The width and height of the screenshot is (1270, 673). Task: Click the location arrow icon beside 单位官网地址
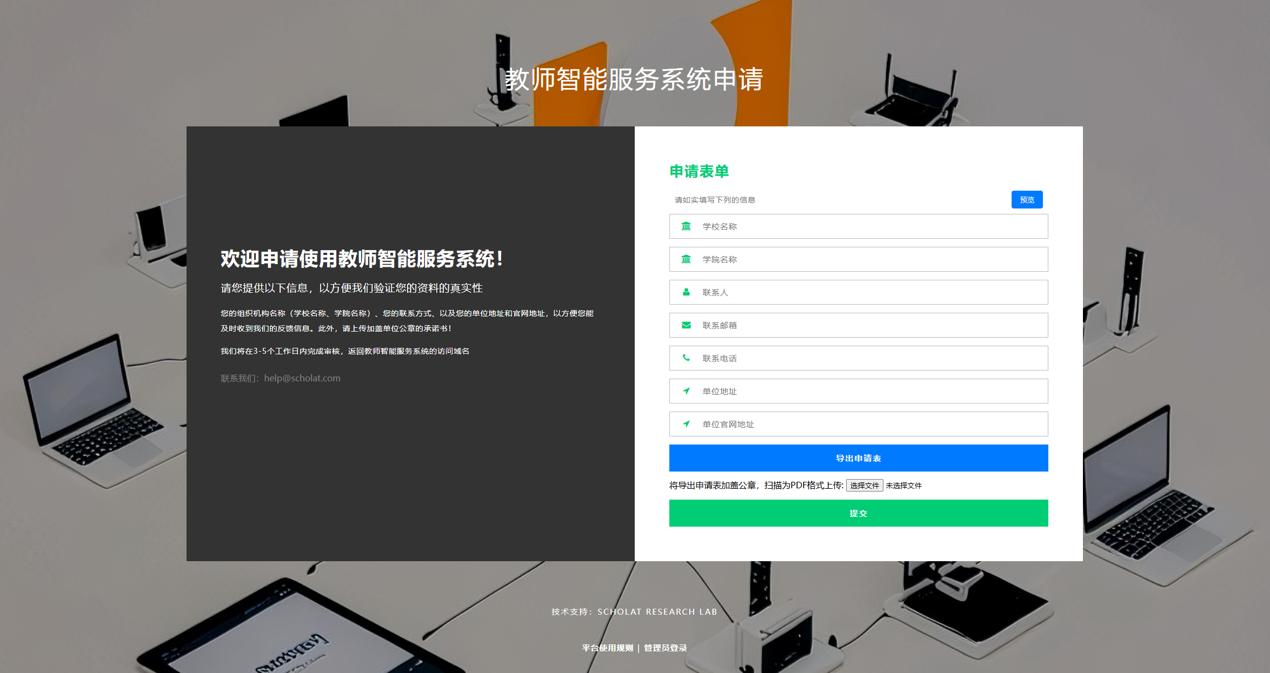pos(686,424)
